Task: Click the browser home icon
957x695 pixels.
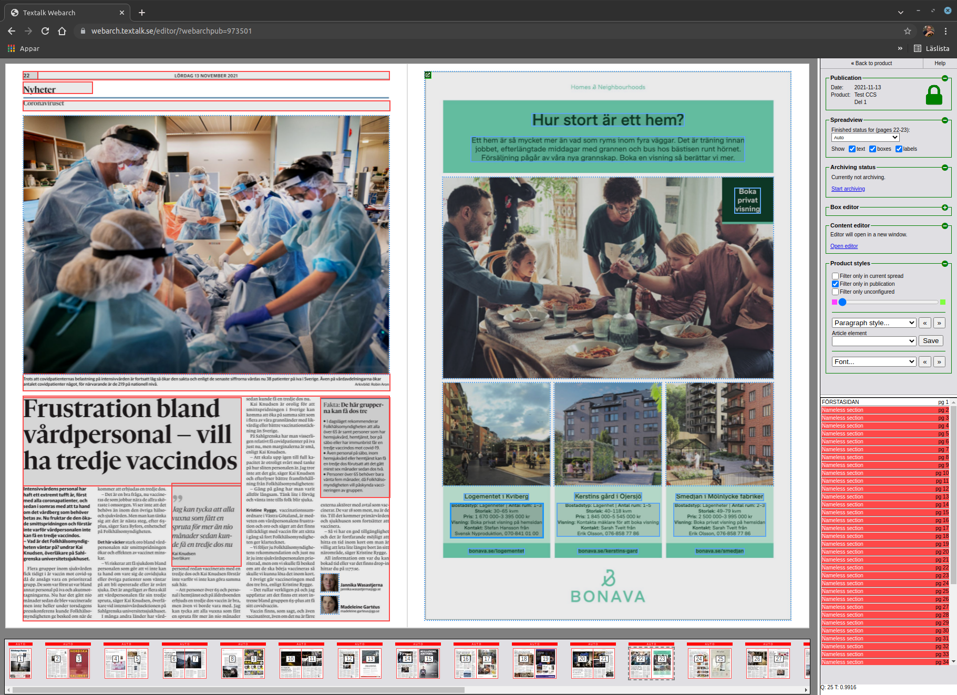Action: tap(62, 31)
